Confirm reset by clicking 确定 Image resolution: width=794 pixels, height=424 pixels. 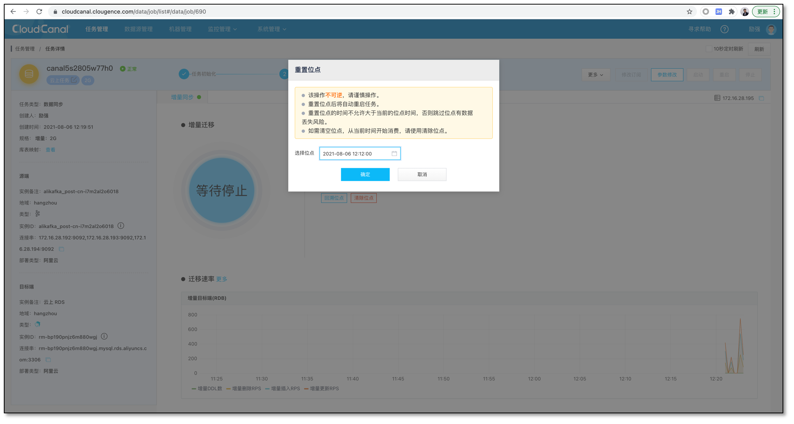click(365, 174)
